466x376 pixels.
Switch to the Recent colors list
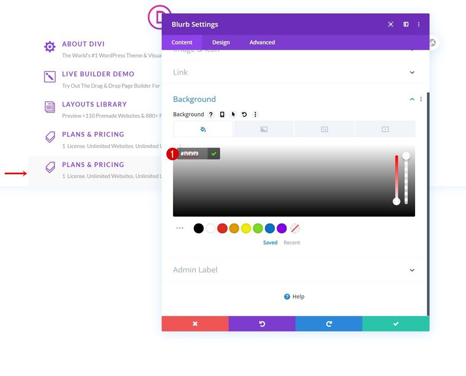[x=292, y=242]
